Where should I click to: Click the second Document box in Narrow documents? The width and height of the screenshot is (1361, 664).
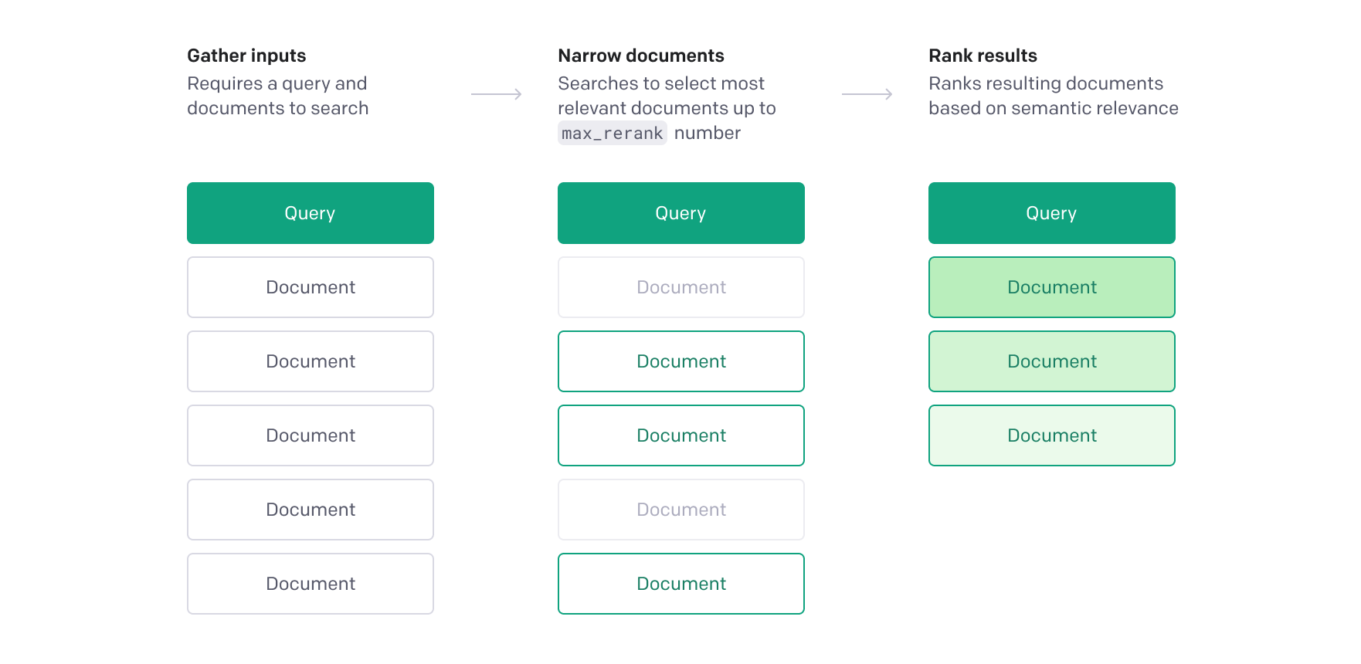point(680,361)
